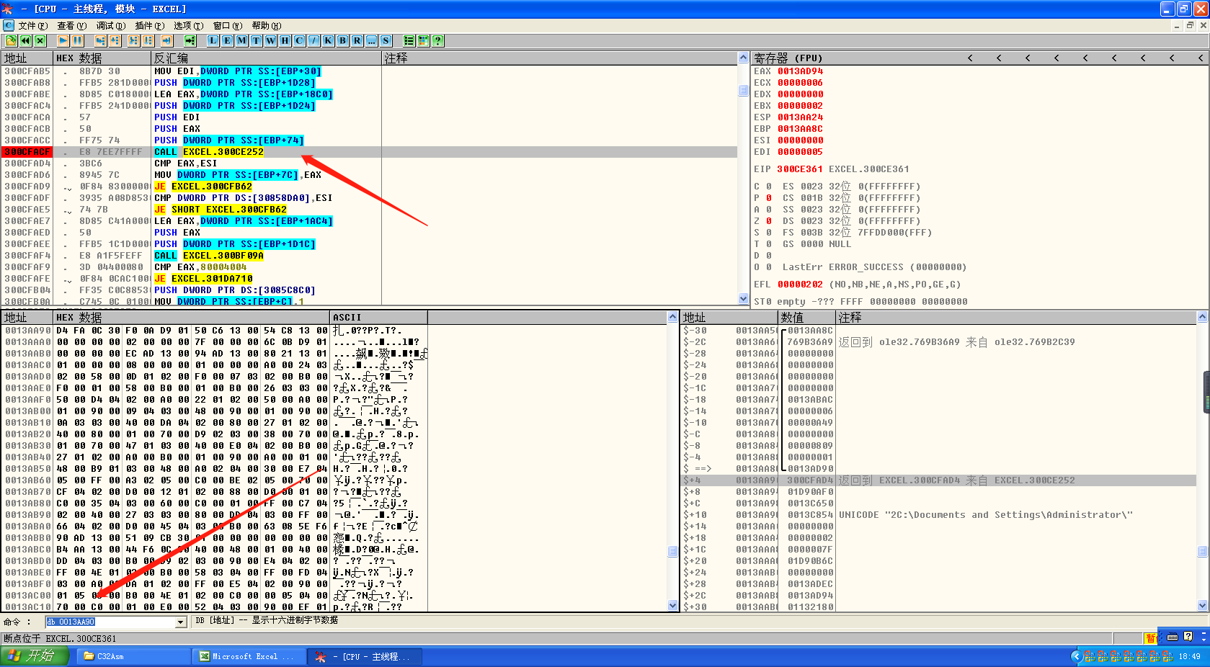Select the ESP register value 0013AA24
This screenshot has width=1210, height=667.
pyautogui.click(x=800, y=117)
